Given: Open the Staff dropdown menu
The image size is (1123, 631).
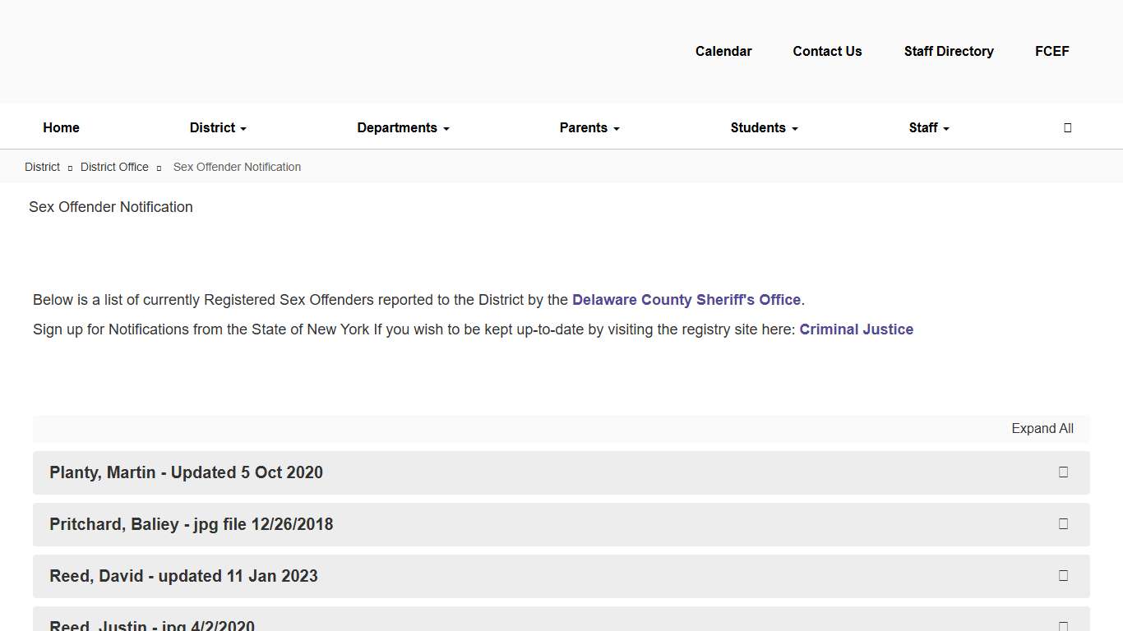Looking at the screenshot, I should click(x=928, y=127).
